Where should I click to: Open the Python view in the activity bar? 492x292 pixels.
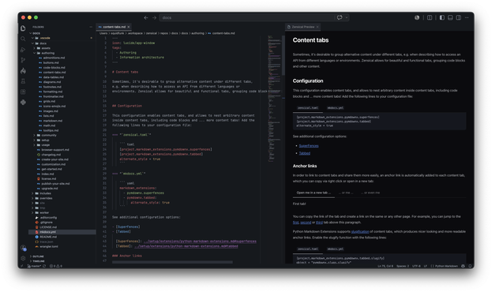pyautogui.click(x=23, y=103)
